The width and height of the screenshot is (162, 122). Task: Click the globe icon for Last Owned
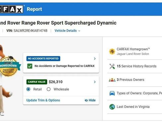point(112,107)
